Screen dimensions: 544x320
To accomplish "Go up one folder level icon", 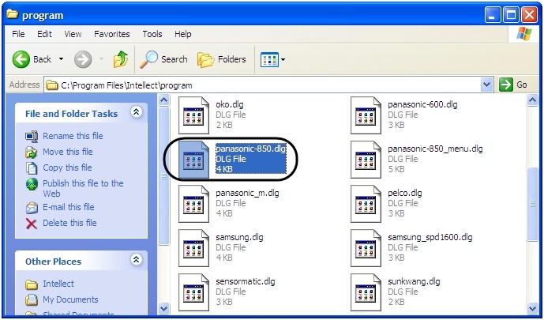I will (x=120, y=59).
